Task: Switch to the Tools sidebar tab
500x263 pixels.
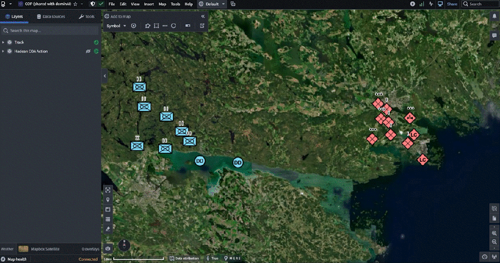Action: tap(87, 17)
